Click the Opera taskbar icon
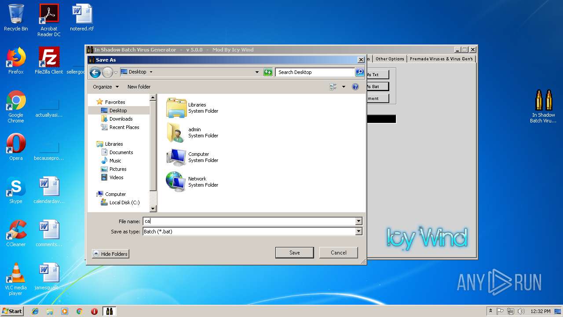 (x=94, y=311)
